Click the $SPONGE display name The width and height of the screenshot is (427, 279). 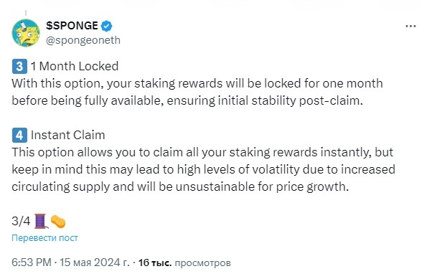[72, 26]
